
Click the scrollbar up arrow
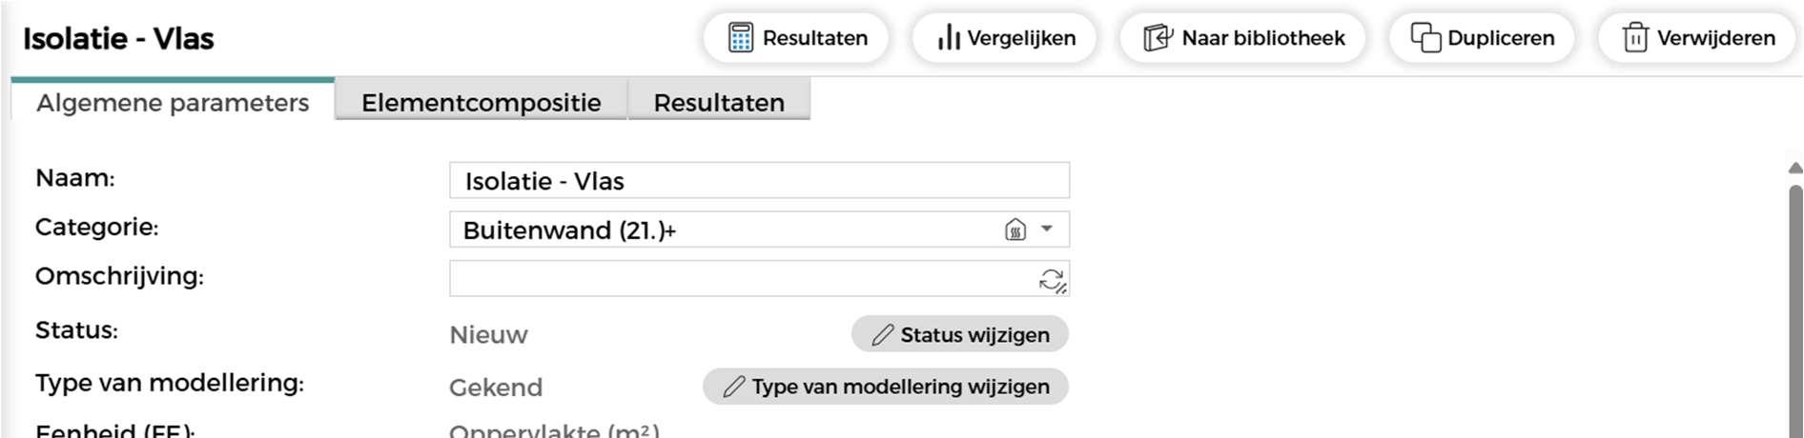pos(1794,168)
